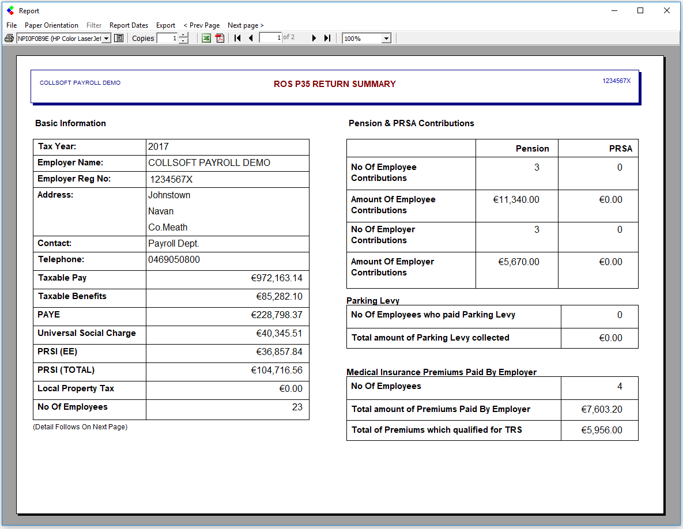
Task: Export report to Excel icon
Action: coord(206,38)
